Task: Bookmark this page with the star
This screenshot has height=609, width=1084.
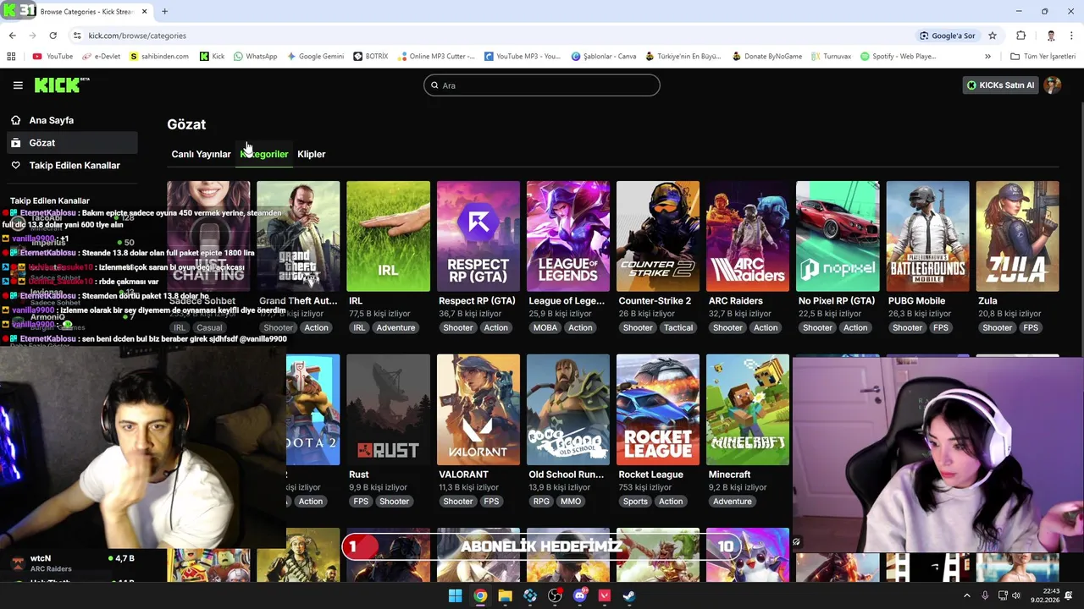Action: point(993,36)
